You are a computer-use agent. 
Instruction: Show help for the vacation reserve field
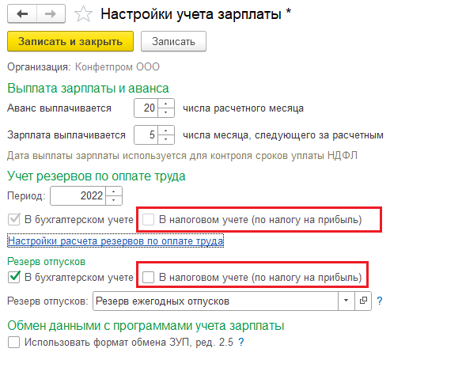[x=380, y=301]
